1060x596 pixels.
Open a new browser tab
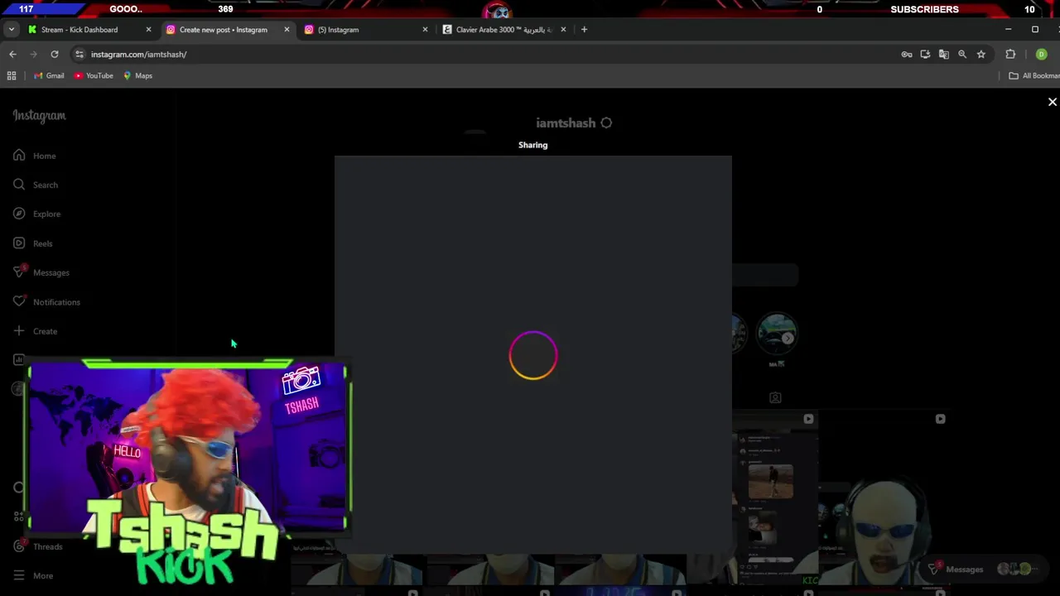[584, 30]
